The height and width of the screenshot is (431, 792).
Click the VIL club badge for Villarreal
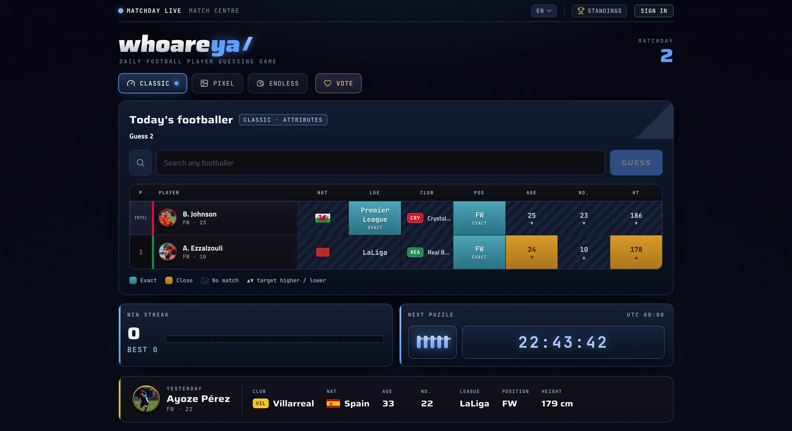pyautogui.click(x=260, y=403)
